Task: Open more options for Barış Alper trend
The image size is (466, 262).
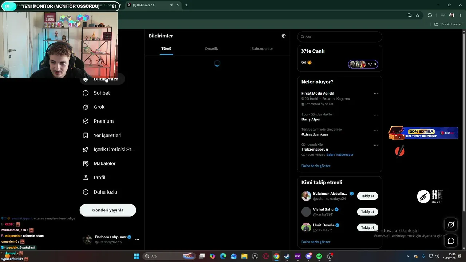Action: click(x=376, y=115)
